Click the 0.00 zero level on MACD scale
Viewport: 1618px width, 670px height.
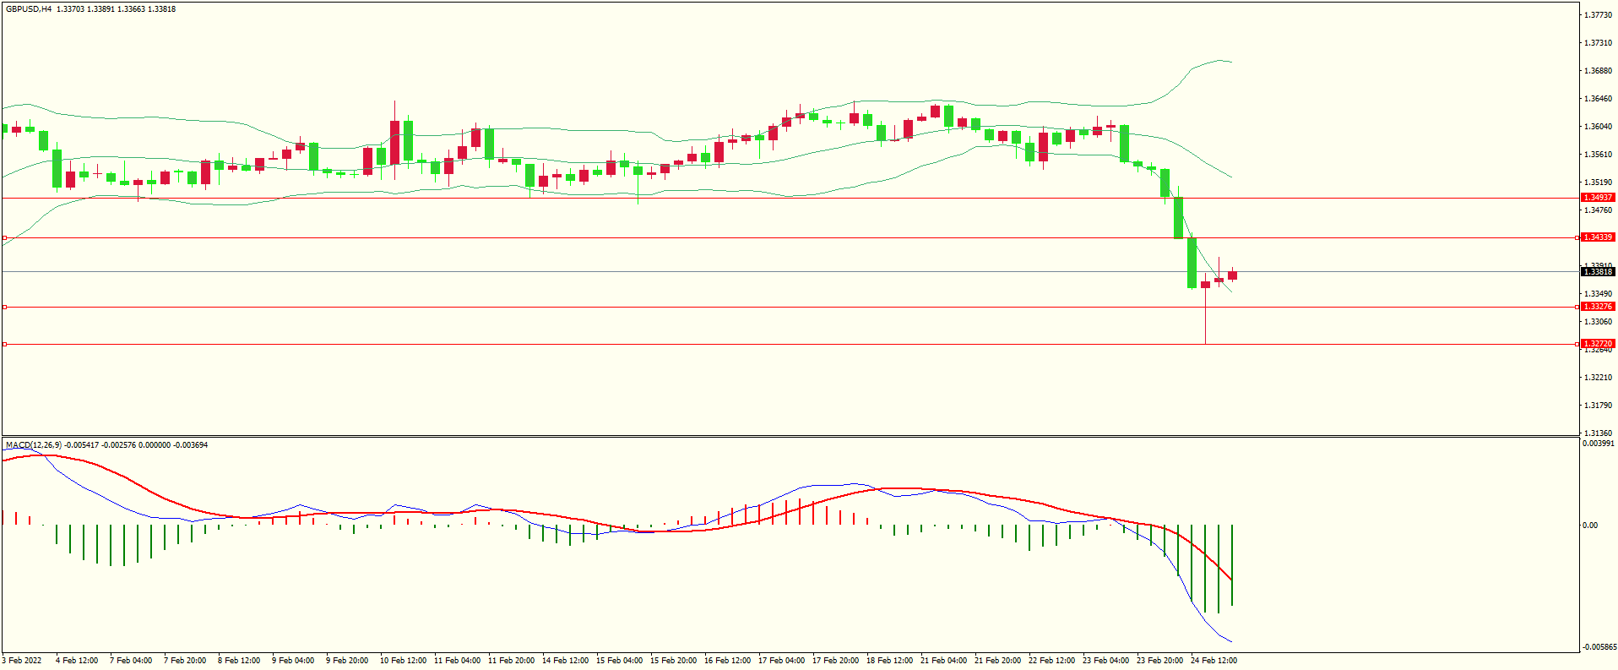(x=1590, y=526)
